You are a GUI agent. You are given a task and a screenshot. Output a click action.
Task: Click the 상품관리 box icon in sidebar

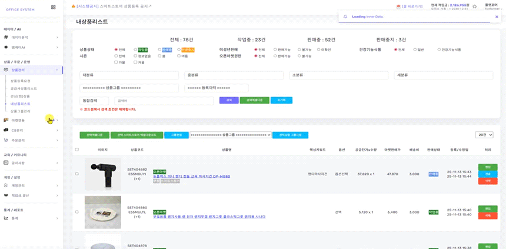click(x=5, y=69)
